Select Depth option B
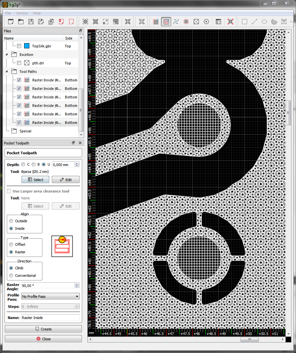 pos(34,164)
